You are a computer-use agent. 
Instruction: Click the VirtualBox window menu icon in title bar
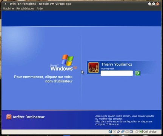coord(5,4)
